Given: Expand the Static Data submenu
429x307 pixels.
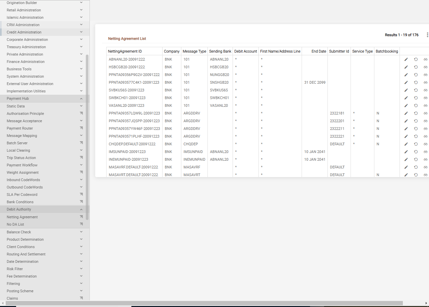Looking at the screenshot, I should 81,106.
